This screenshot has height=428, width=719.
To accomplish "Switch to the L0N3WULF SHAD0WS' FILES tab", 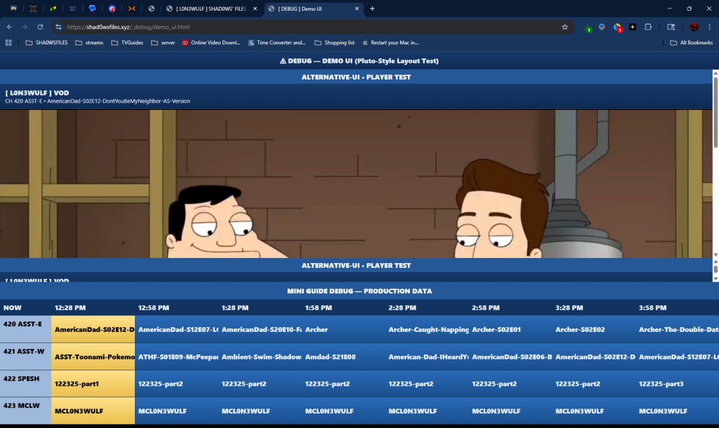I will click(211, 9).
